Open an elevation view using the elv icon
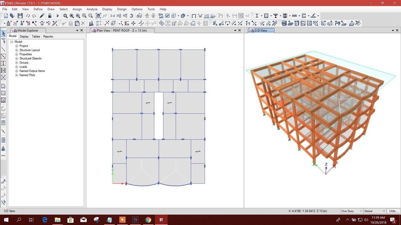 [x=125, y=15]
